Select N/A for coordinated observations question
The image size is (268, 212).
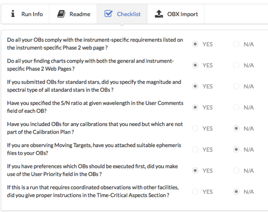[236, 191]
